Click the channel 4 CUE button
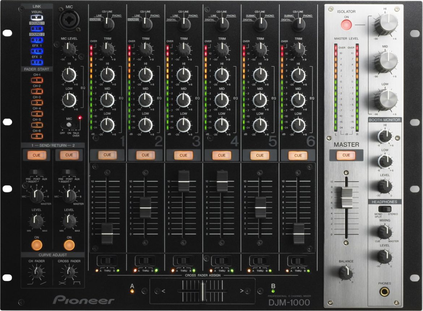The image size is (423, 311). (x=222, y=155)
